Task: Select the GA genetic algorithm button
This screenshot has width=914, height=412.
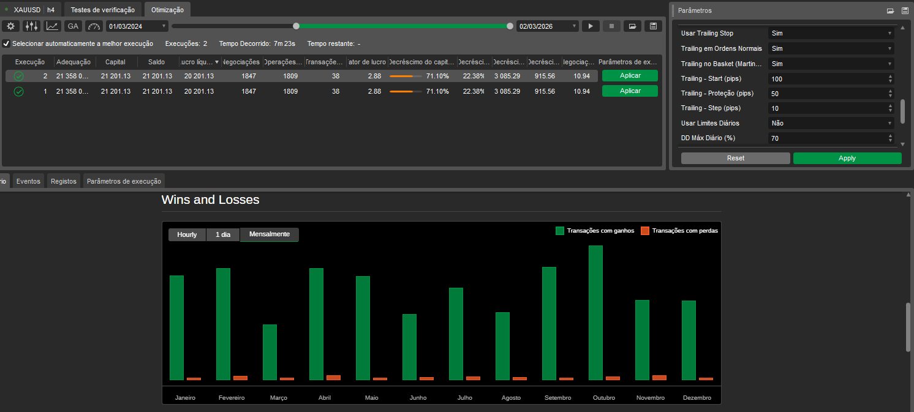Action: (73, 26)
